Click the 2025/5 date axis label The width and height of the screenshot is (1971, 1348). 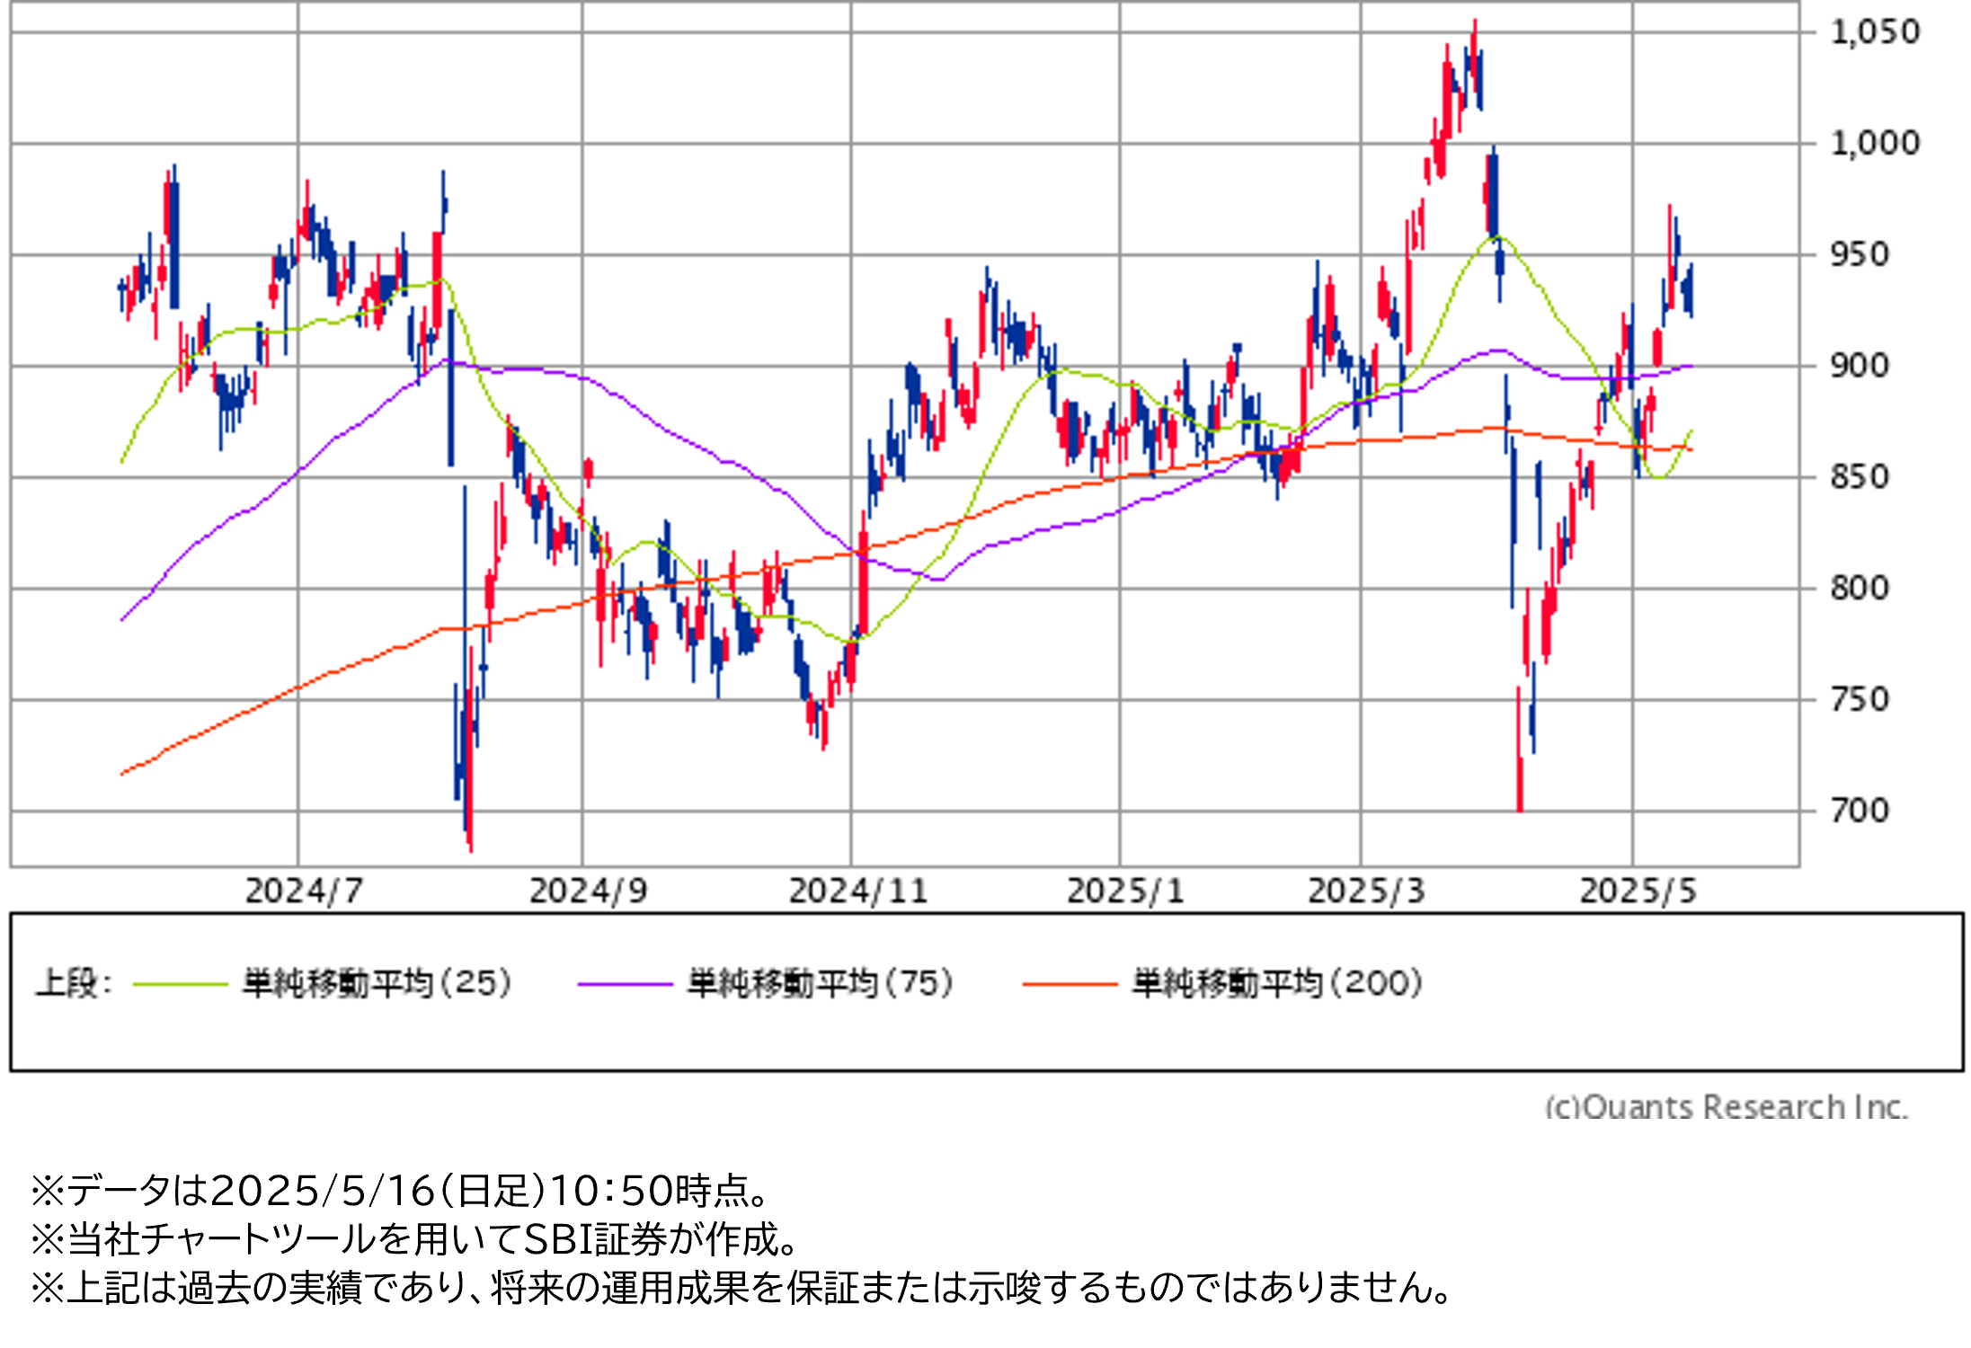1638,891
